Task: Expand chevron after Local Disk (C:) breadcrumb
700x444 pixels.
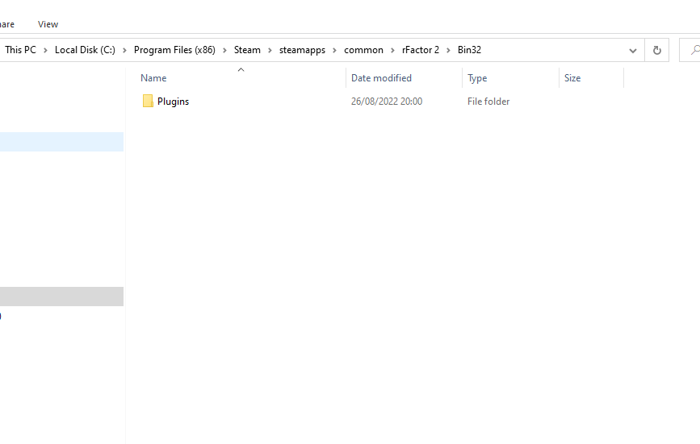Action: point(124,50)
